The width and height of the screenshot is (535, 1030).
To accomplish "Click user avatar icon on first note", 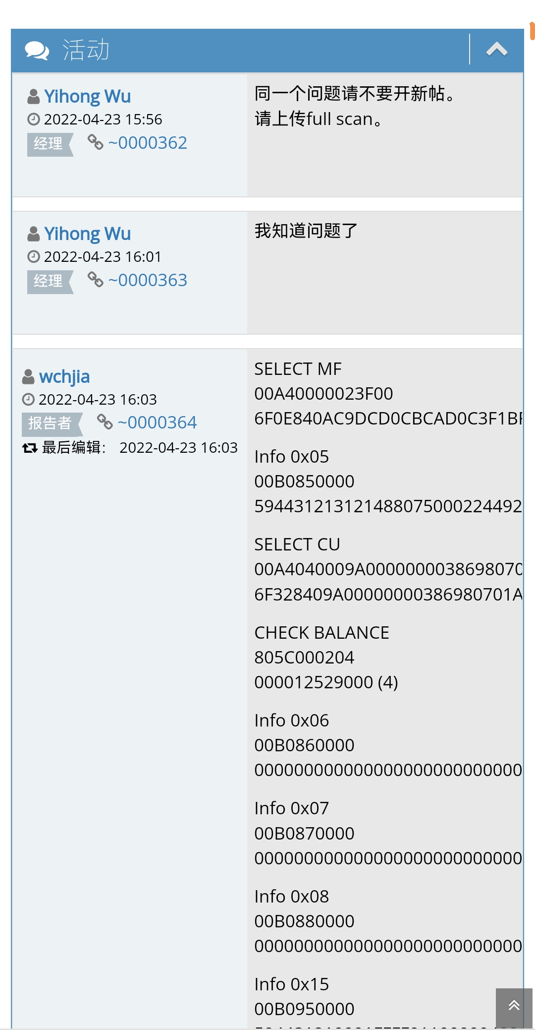I will click(x=33, y=97).
